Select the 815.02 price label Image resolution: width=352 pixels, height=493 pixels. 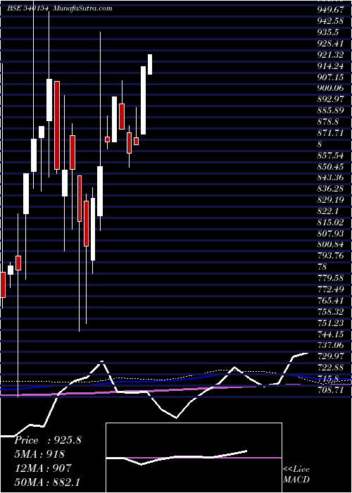(330, 223)
